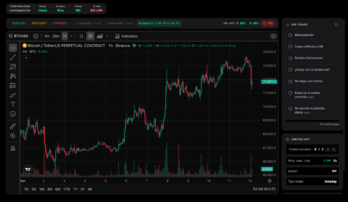Screen dimensions: 348x202
Task: Select the text annotation tool
Action: point(13,104)
